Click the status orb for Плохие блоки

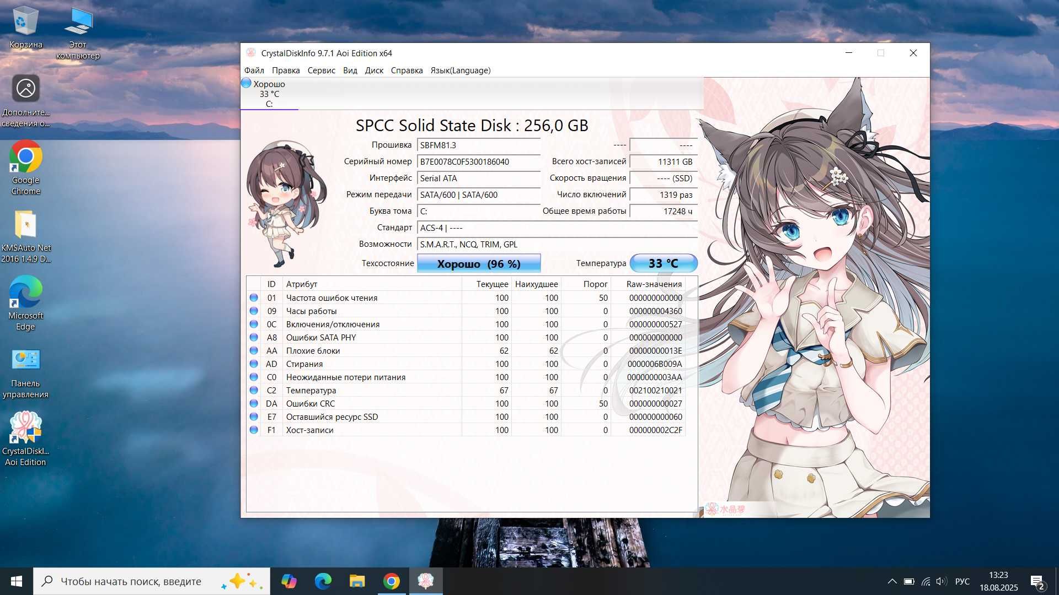tap(254, 350)
